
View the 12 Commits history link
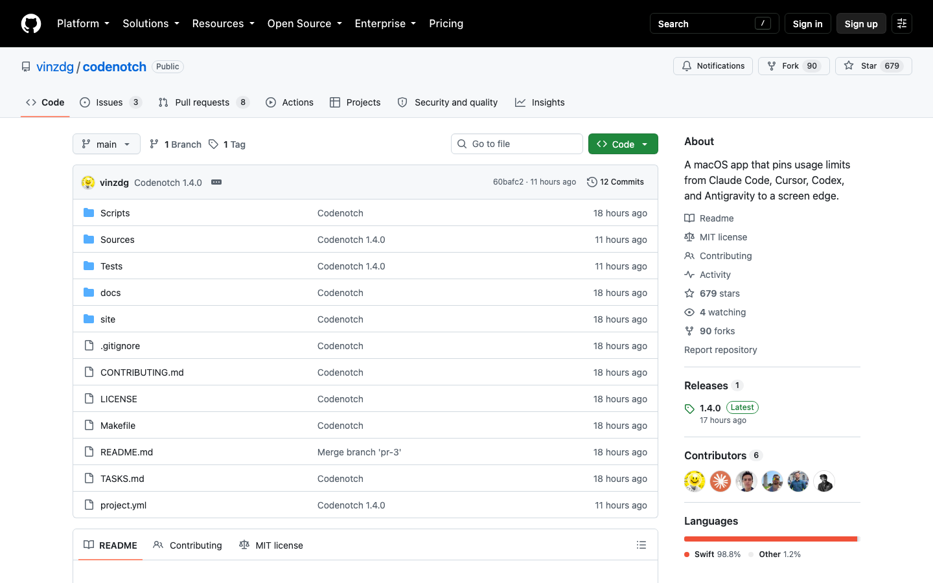(x=616, y=182)
